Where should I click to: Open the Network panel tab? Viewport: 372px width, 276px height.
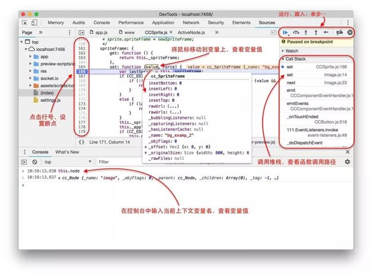[x=191, y=22]
